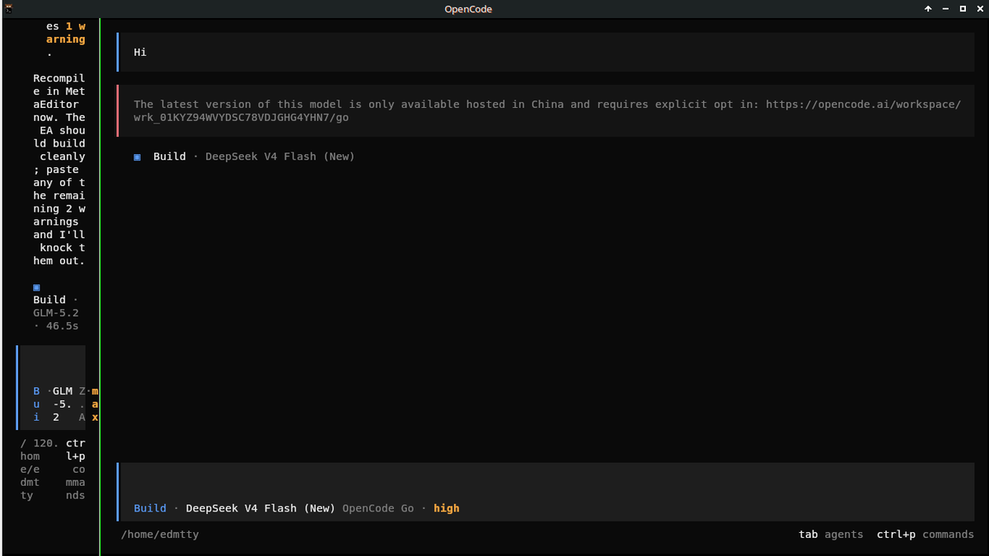Click the 'DeepSeek V4 Flash (New)' model beside 'OpenCode Go'
The height and width of the screenshot is (556, 989).
click(260, 508)
